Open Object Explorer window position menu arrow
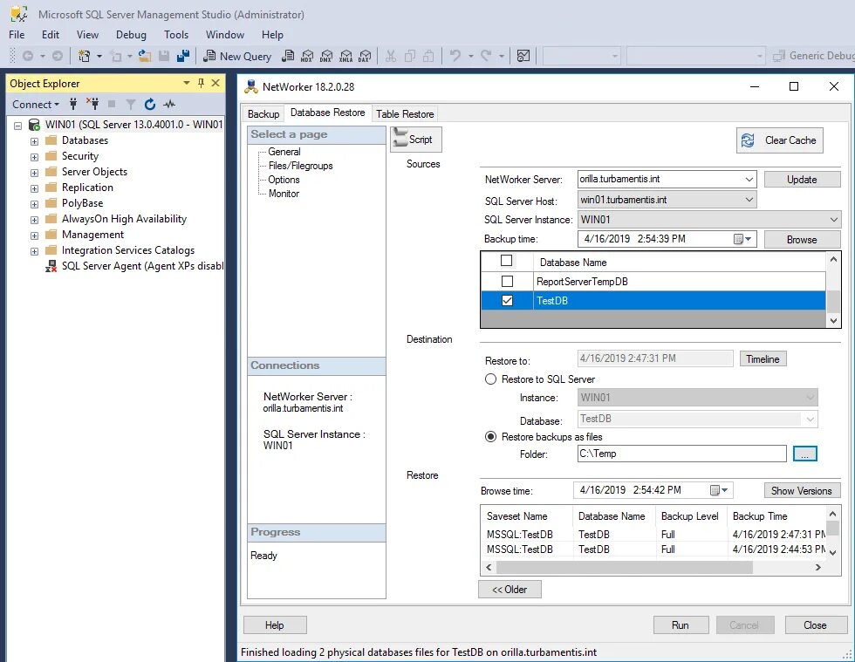The image size is (855, 662). point(187,83)
